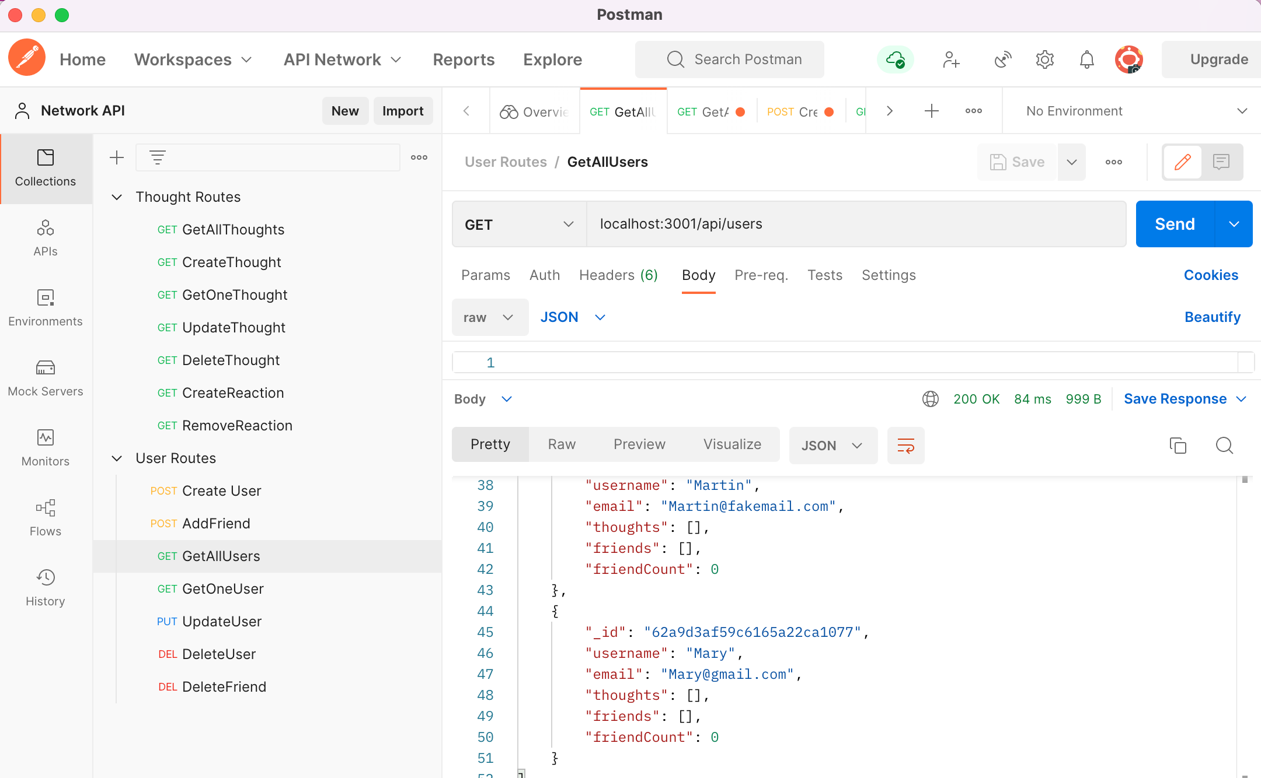Open the invite collaborators icon
The height and width of the screenshot is (778, 1261).
[x=951, y=59]
